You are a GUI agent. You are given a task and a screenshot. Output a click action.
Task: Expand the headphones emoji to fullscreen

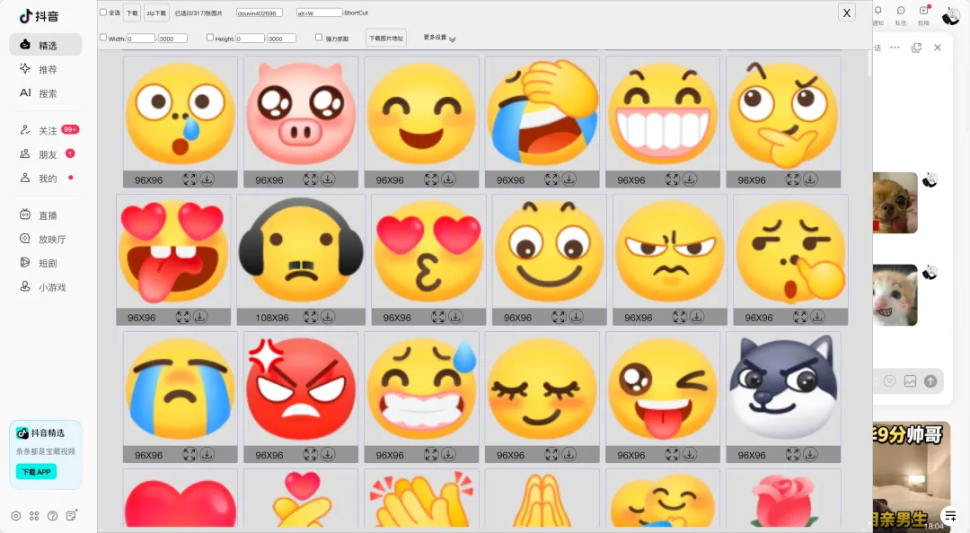310,317
